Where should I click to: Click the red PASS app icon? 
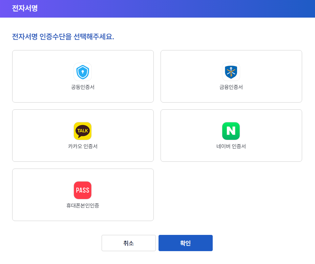coord(83,190)
